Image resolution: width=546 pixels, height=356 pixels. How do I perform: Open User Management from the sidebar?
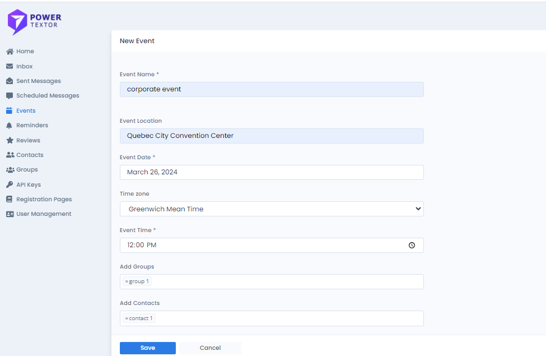pyautogui.click(x=44, y=214)
